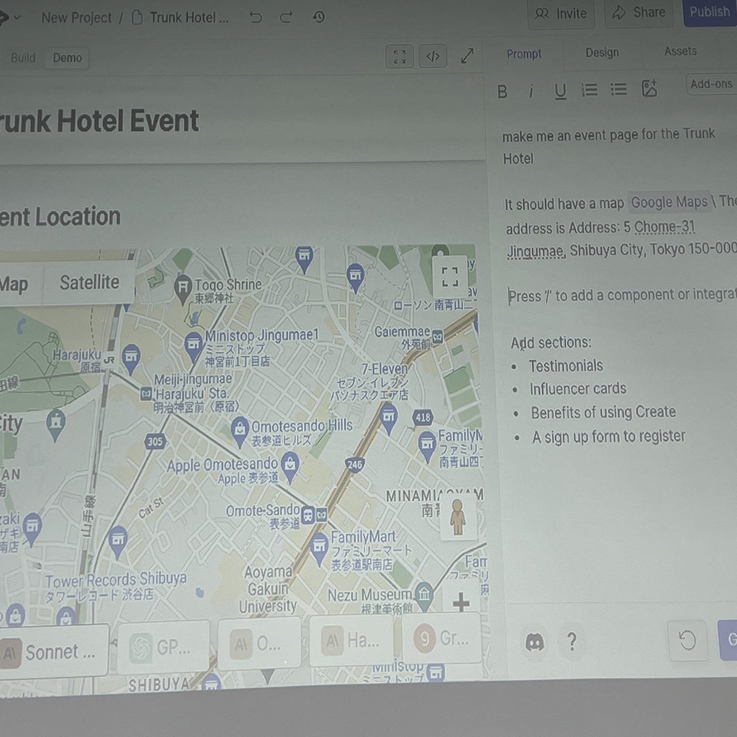This screenshot has width=737, height=737.
Task: Click route 305 road badge
Action: click(x=154, y=442)
